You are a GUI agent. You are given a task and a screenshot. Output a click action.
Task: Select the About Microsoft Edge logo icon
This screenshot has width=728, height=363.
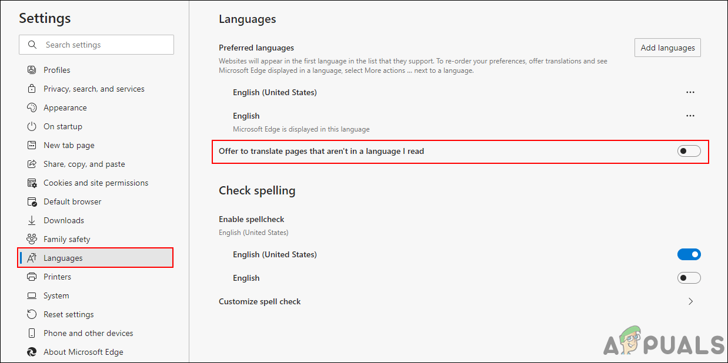32,351
